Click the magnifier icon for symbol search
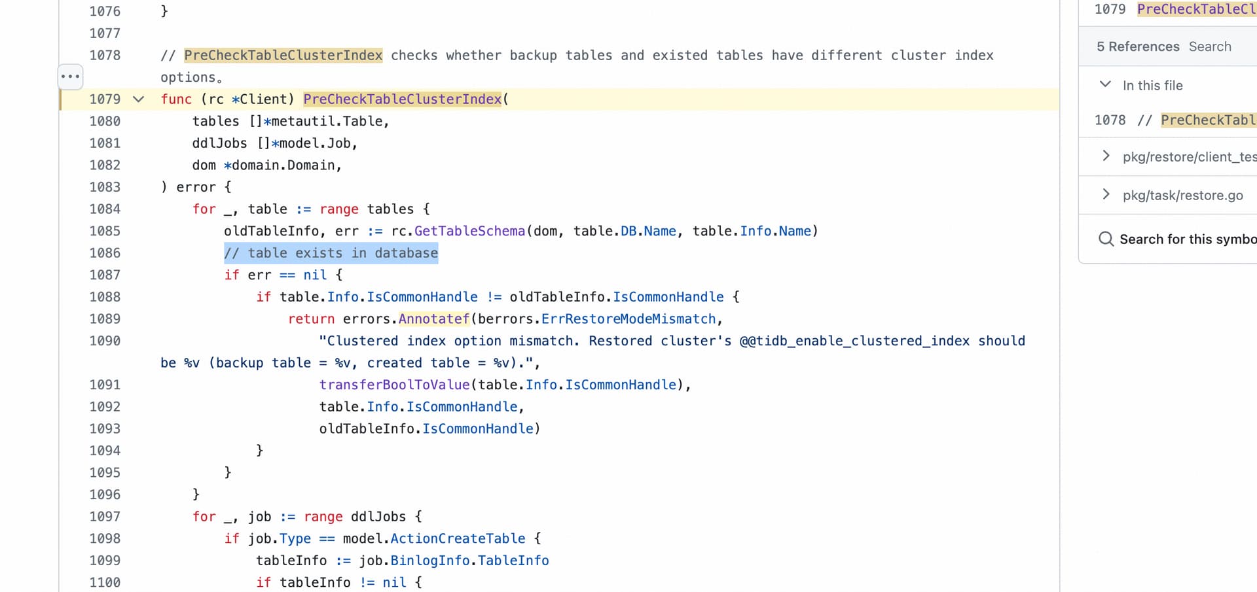The width and height of the screenshot is (1257, 592). [1106, 239]
